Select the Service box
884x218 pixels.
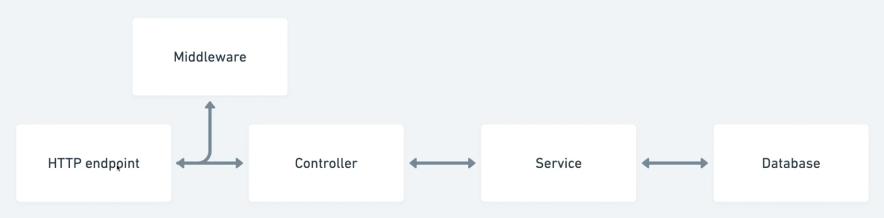coord(558,163)
